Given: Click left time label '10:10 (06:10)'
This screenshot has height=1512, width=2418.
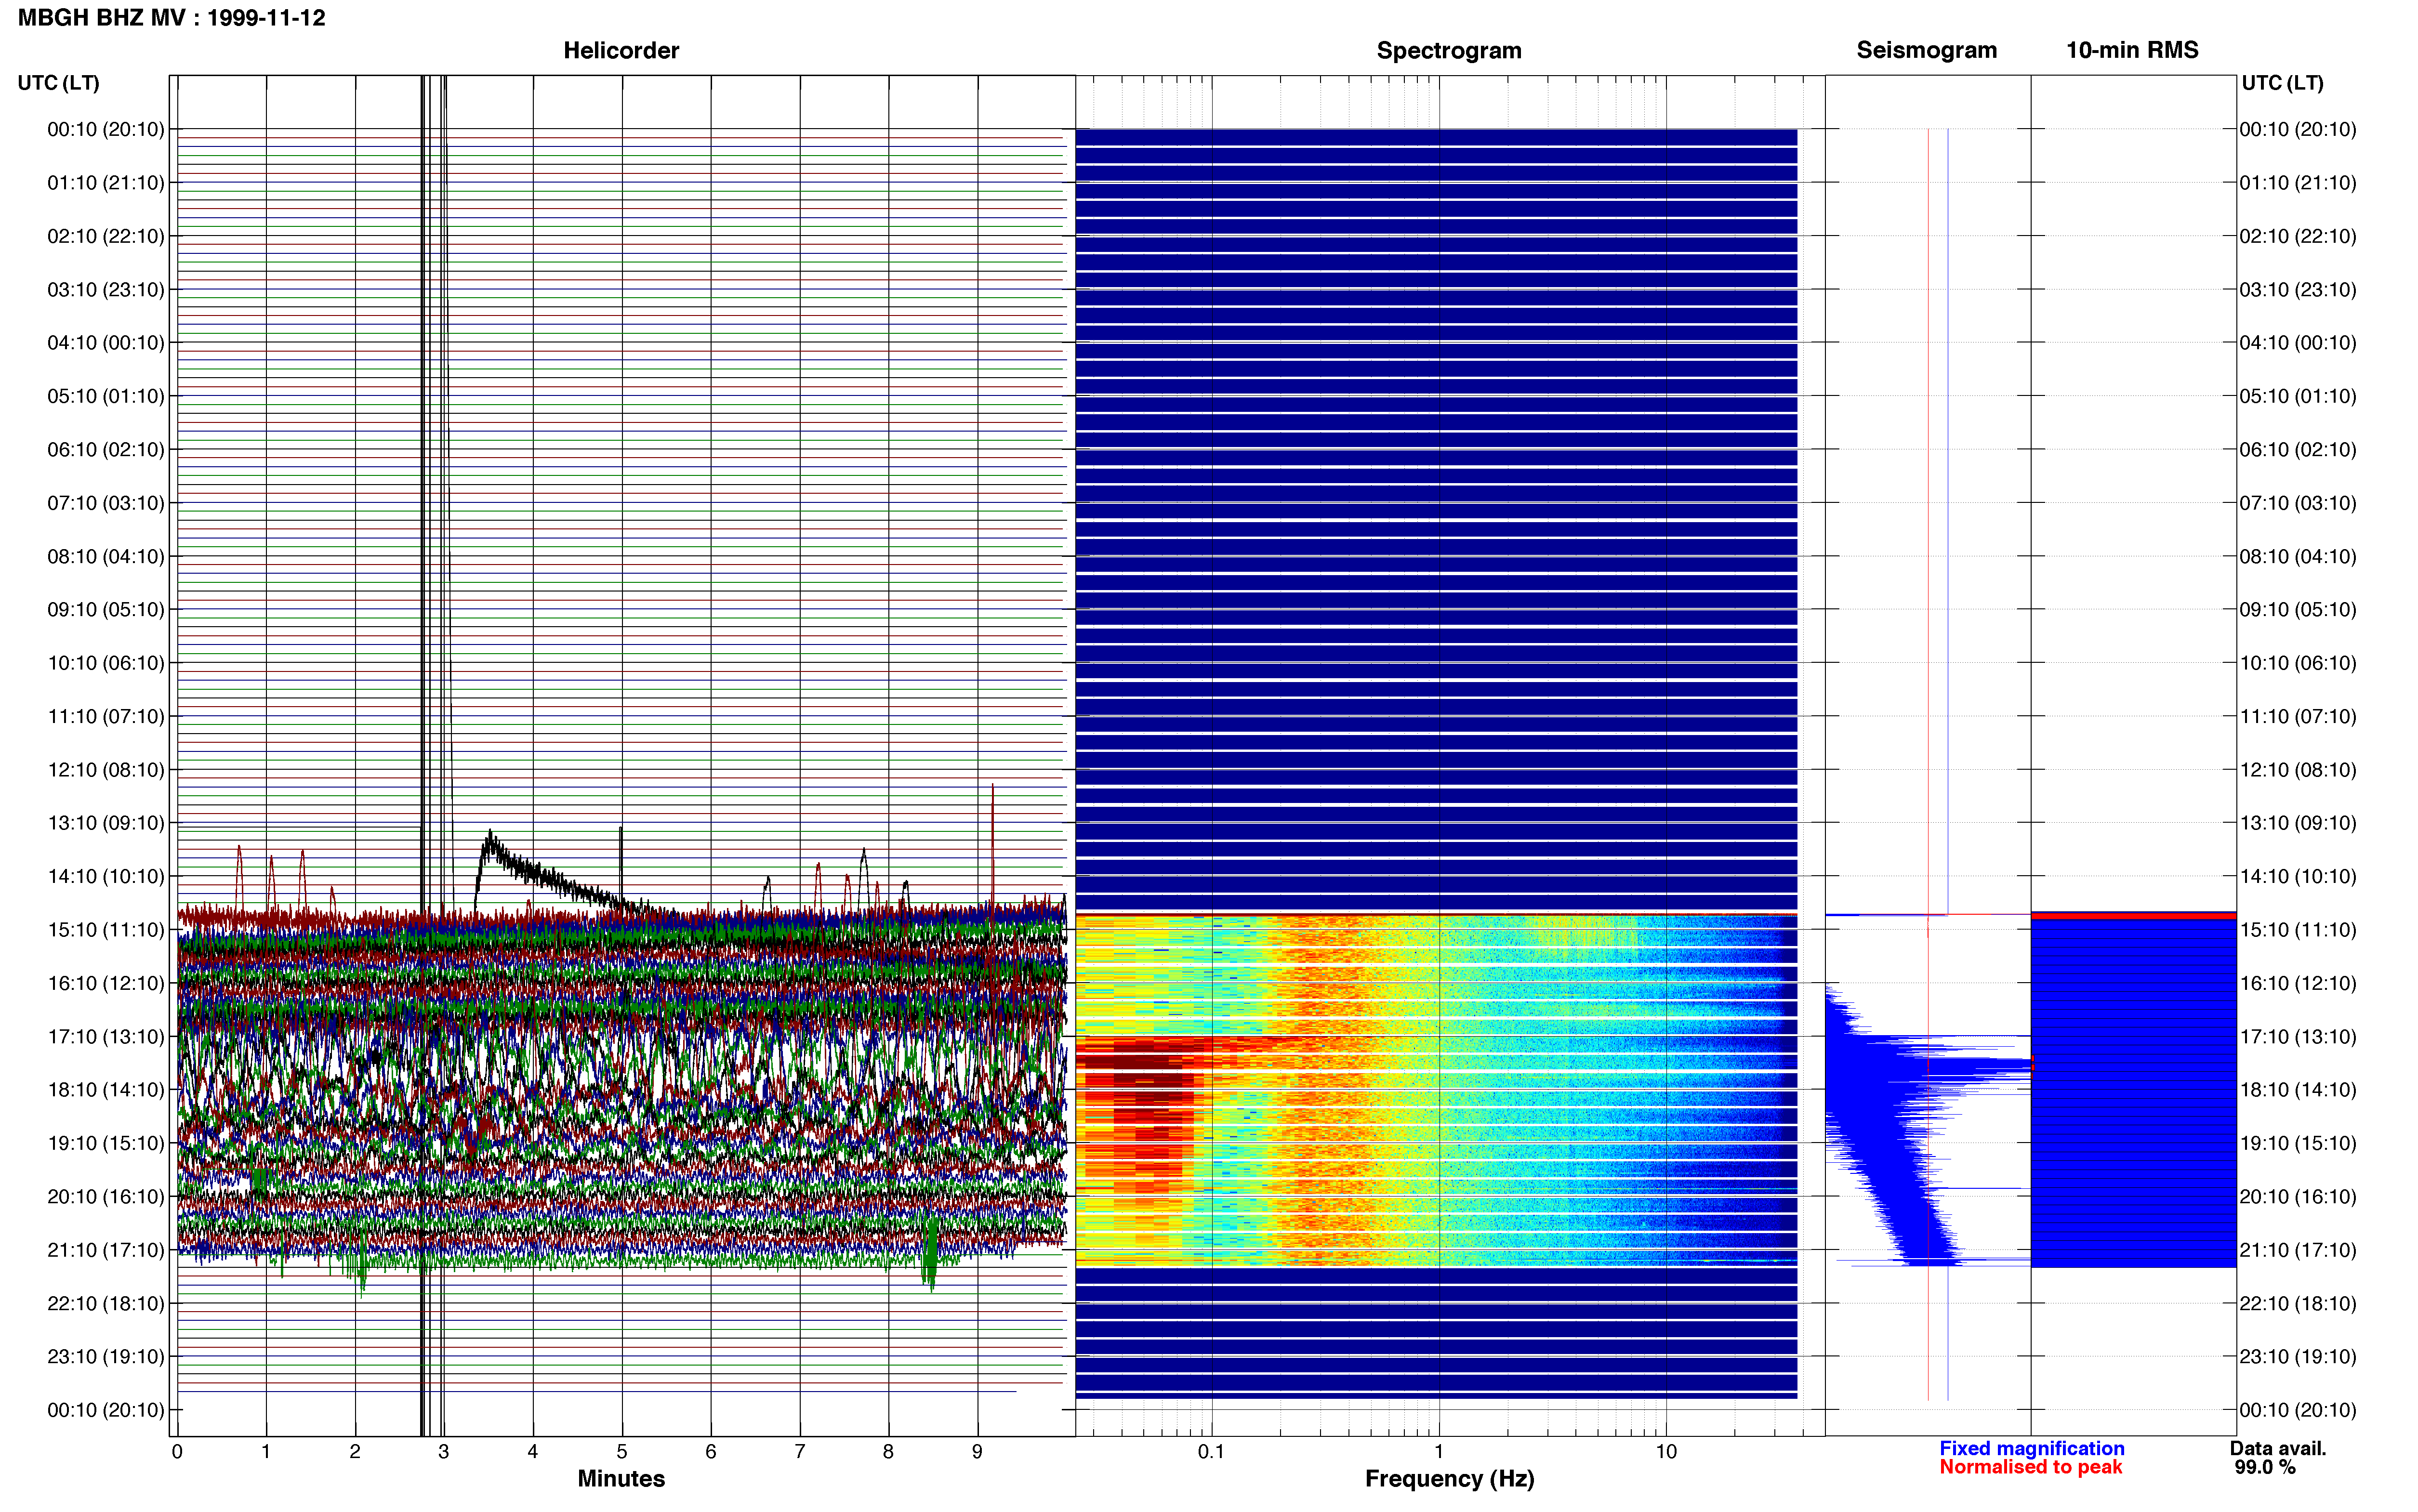Looking at the screenshot, I should (x=106, y=663).
